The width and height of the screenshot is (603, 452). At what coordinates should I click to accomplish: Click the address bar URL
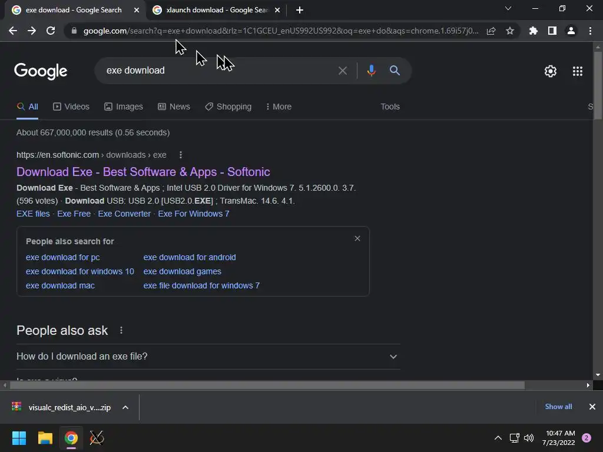click(281, 31)
